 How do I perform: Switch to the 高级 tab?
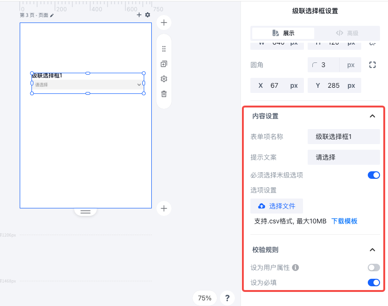point(347,33)
